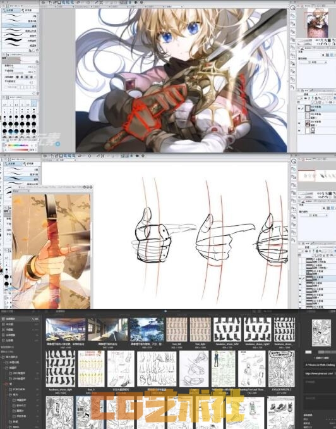336x429 pixels.
Task: Select highlighted brush size cell, sword-girl window
Action: pos(34,104)
